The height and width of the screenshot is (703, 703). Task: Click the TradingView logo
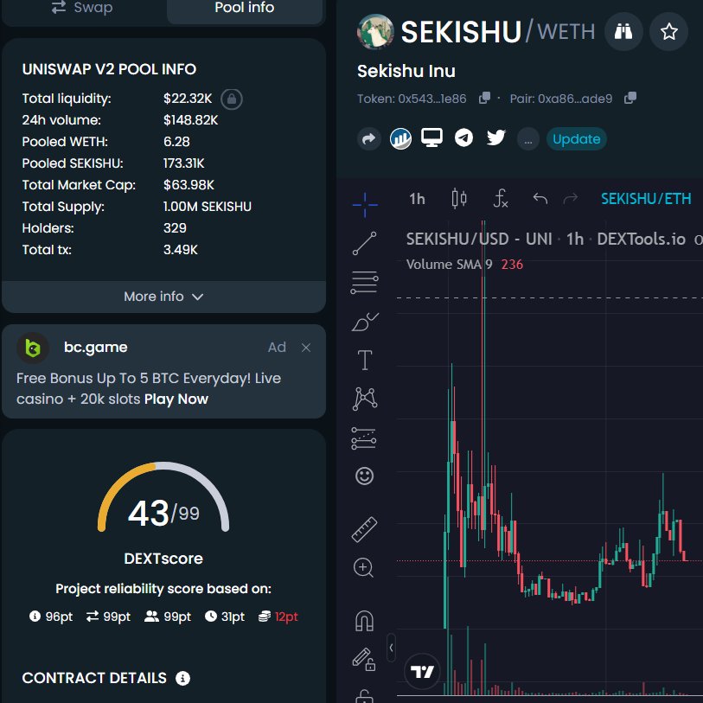point(422,671)
